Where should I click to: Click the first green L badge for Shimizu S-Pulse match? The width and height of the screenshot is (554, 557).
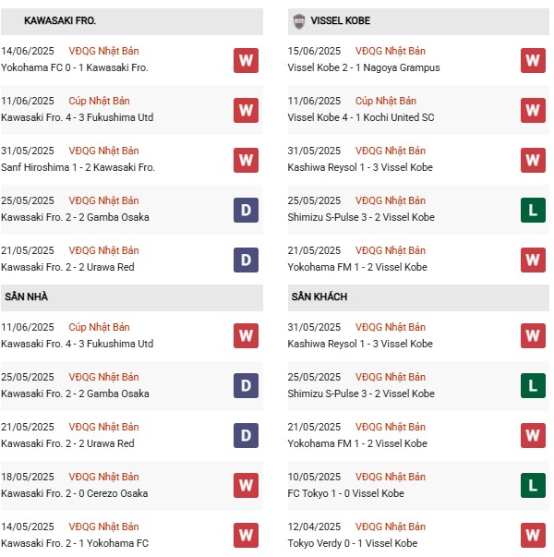point(533,210)
